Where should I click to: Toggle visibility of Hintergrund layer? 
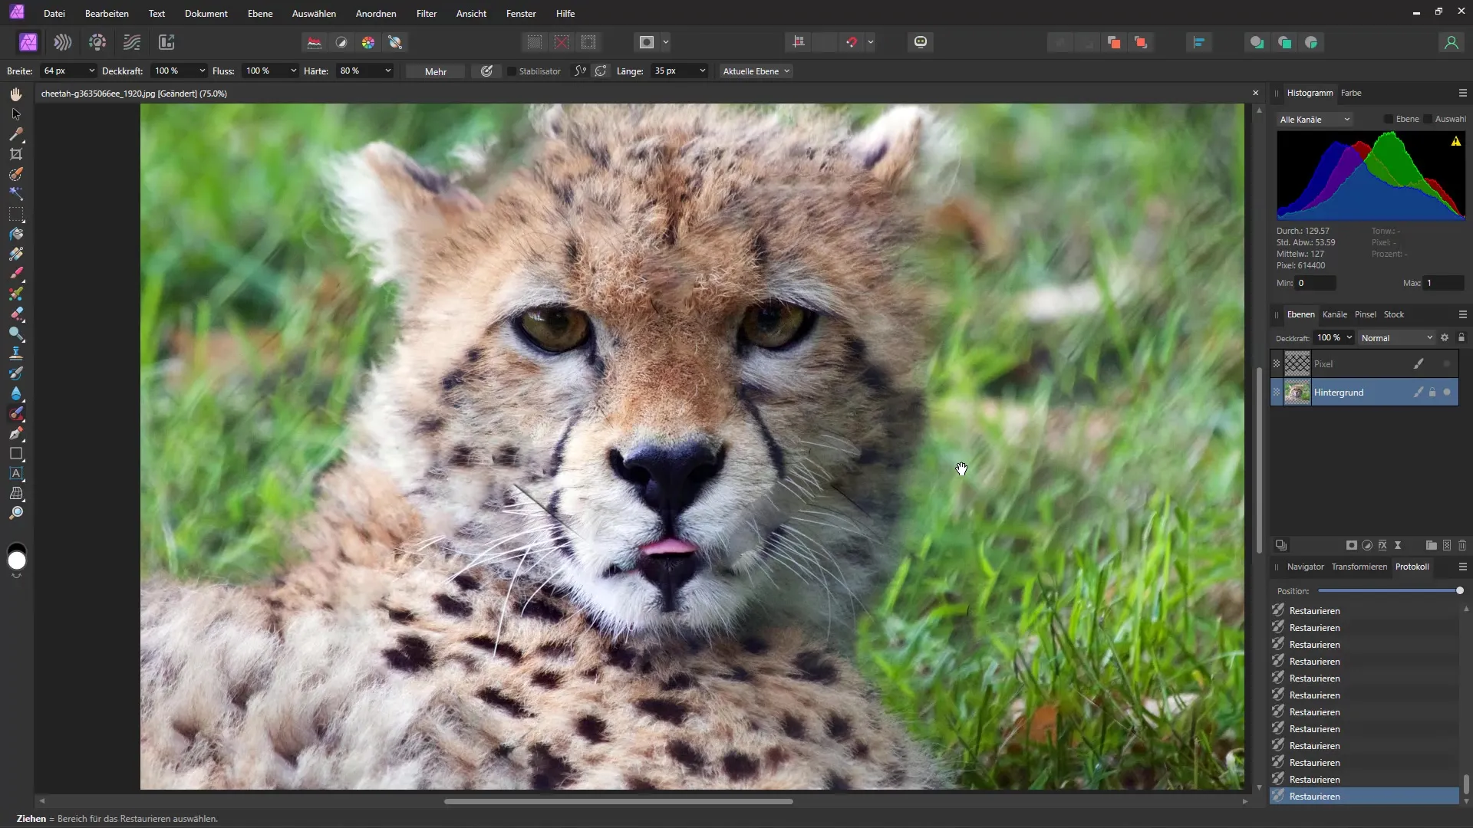(x=1447, y=393)
